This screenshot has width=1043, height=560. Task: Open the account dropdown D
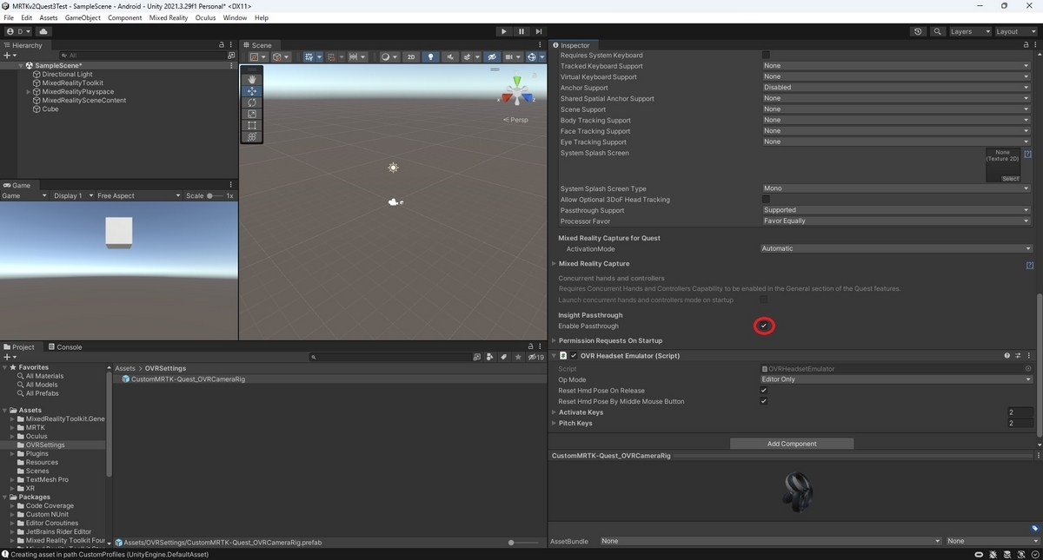tap(17, 31)
